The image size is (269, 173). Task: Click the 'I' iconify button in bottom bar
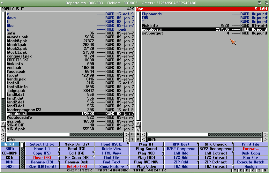coord(259,170)
